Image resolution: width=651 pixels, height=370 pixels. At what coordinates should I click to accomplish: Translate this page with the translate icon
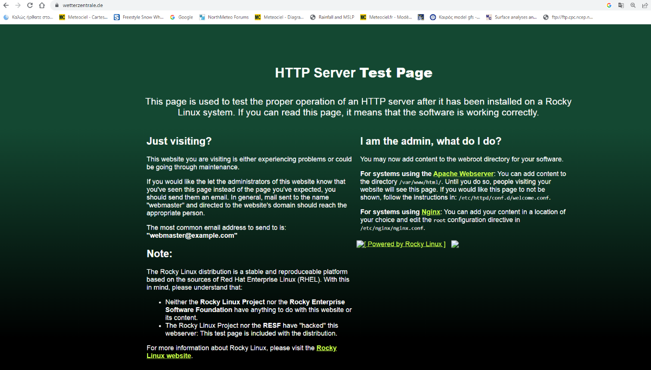coord(621,5)
